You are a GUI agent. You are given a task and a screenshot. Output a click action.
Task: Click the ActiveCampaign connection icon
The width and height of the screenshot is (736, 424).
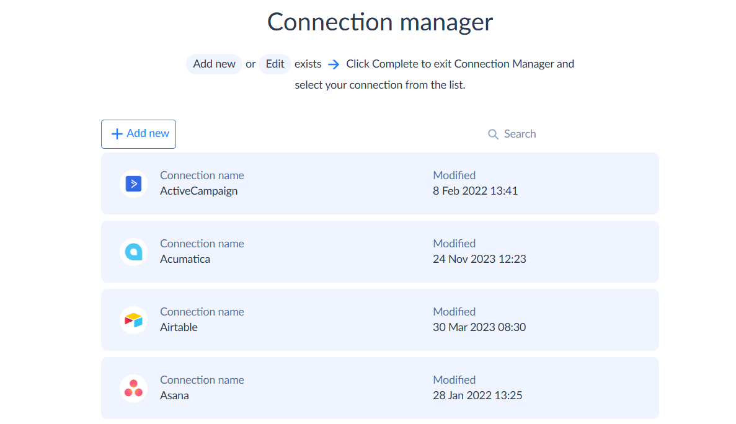tap(133, 183)
